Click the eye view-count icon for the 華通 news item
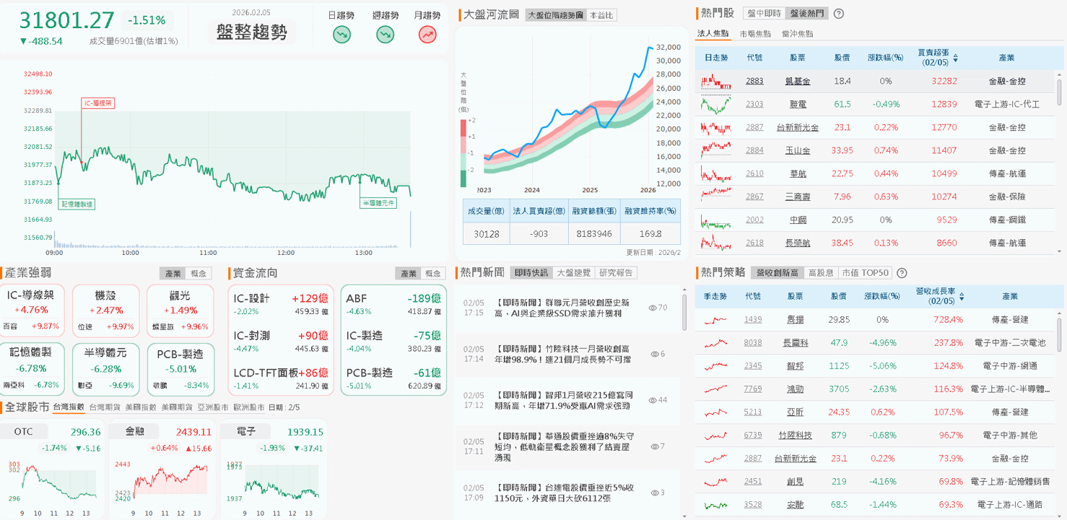This screenshot has width=1067, height=520. 655,446
